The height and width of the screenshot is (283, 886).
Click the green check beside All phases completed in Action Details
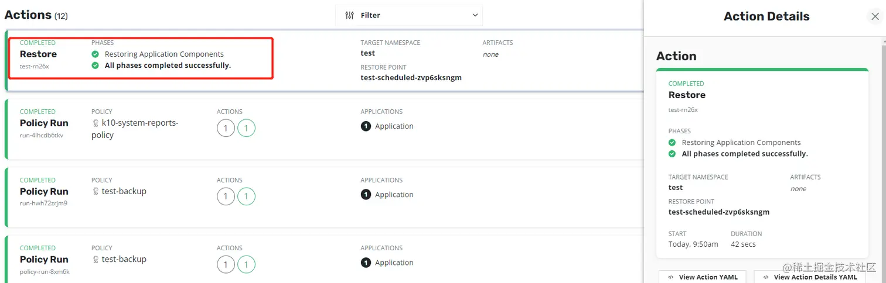(x=672, y=154)
